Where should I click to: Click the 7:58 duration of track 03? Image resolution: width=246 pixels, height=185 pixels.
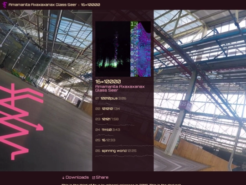pos(115,119)
